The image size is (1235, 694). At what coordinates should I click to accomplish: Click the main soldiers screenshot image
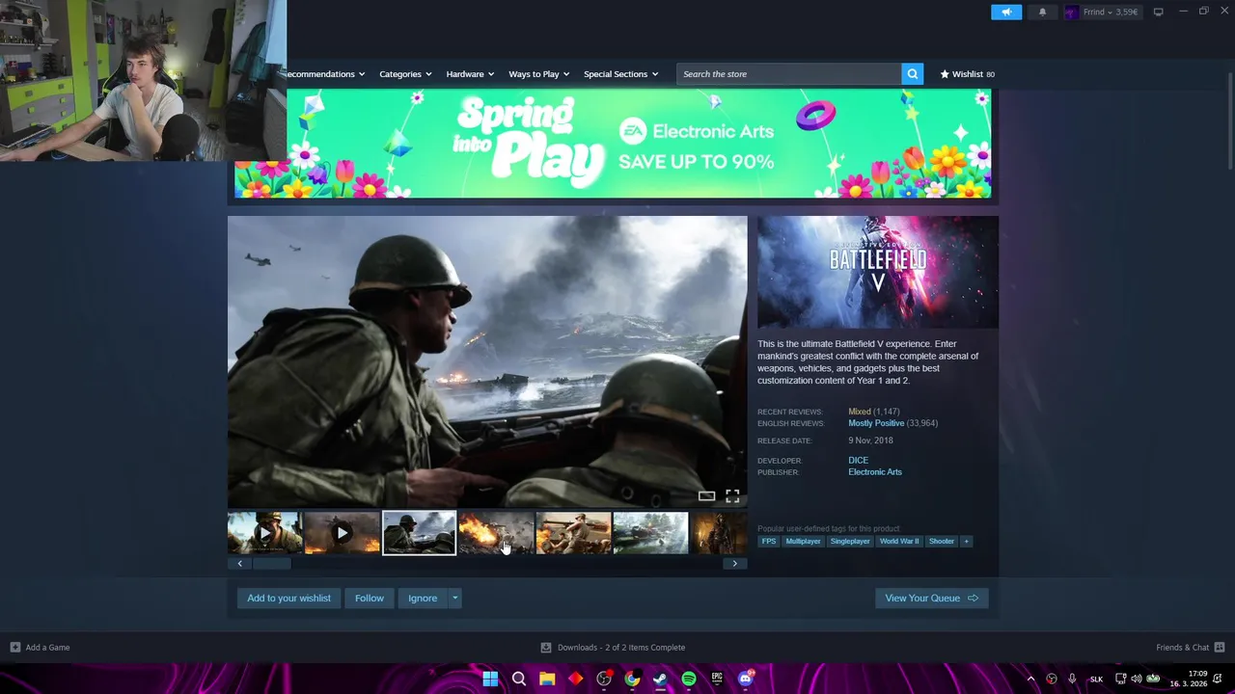tap(487, 361)
